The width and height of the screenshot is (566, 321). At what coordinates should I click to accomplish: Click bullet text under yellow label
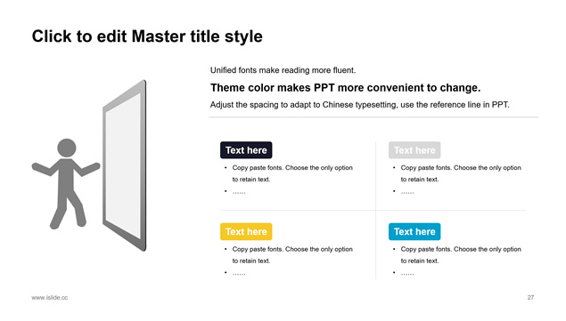pos(292,254)
